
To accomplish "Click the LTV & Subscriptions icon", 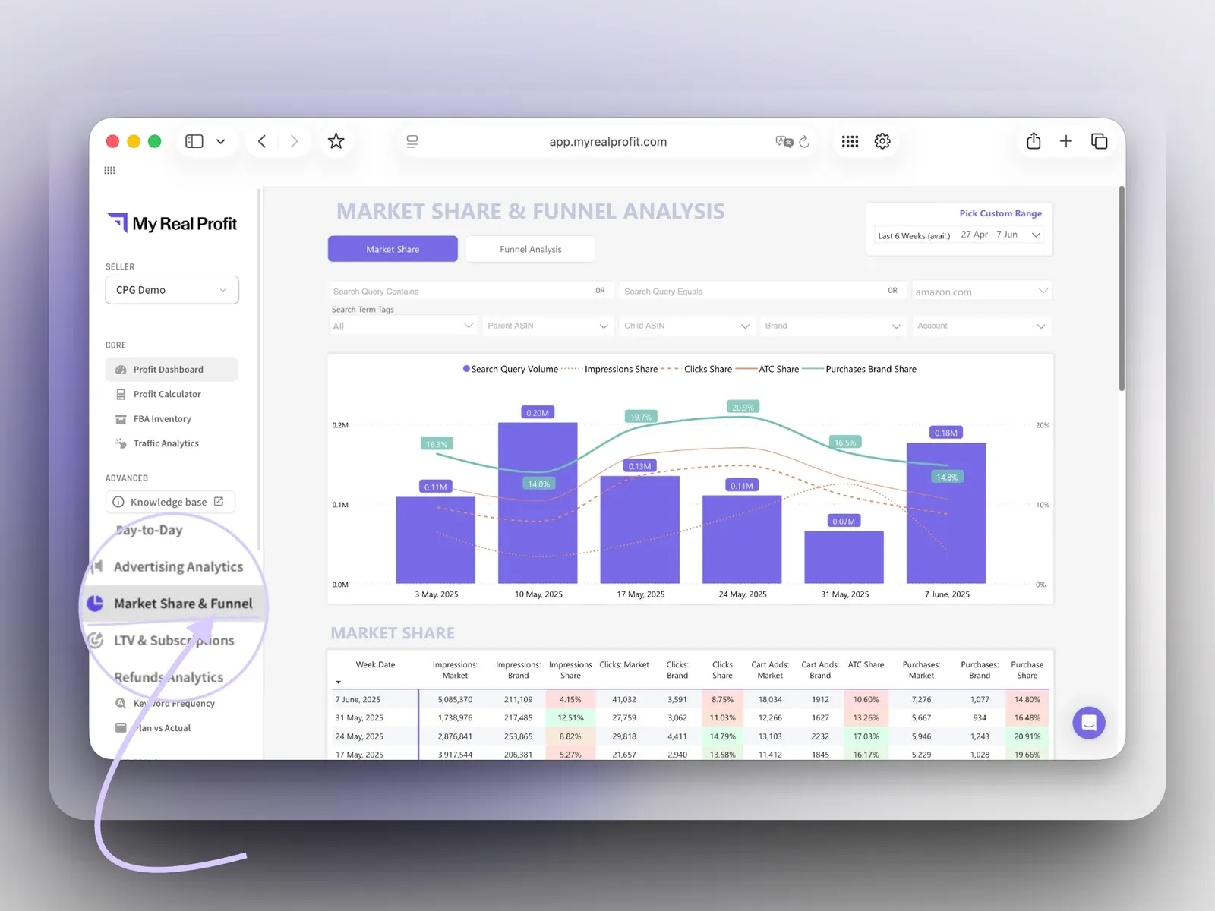I will [x=96, y=640].
